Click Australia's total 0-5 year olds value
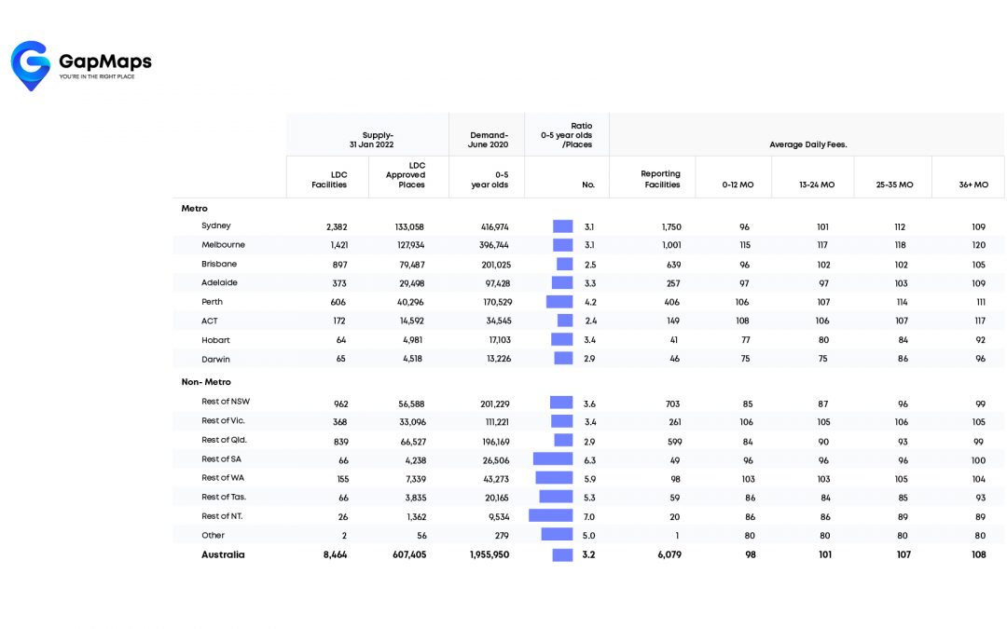The height and width of the screenshot is (629, 1007). (489, 555)
